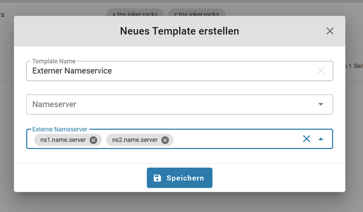Close the Neues Template erstellen dialog
This screenshot has height=212, width=363.
click(x=330, y=31)
